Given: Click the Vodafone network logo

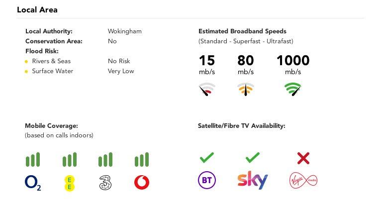Looking at the screenshot, I should [142, 183].
